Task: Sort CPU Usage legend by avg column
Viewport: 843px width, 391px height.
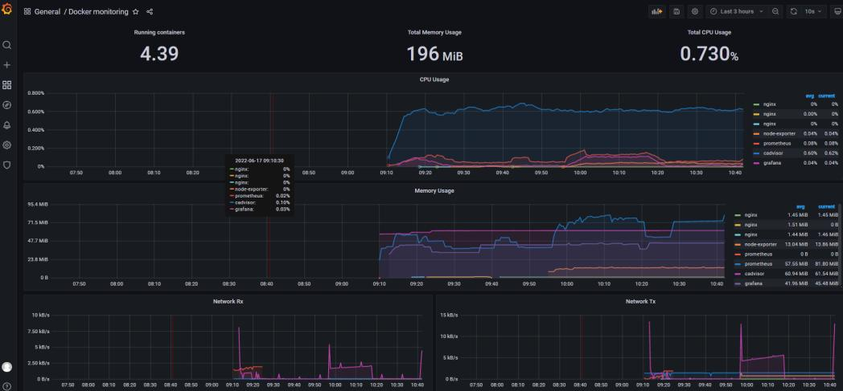Action: point(810,96)
